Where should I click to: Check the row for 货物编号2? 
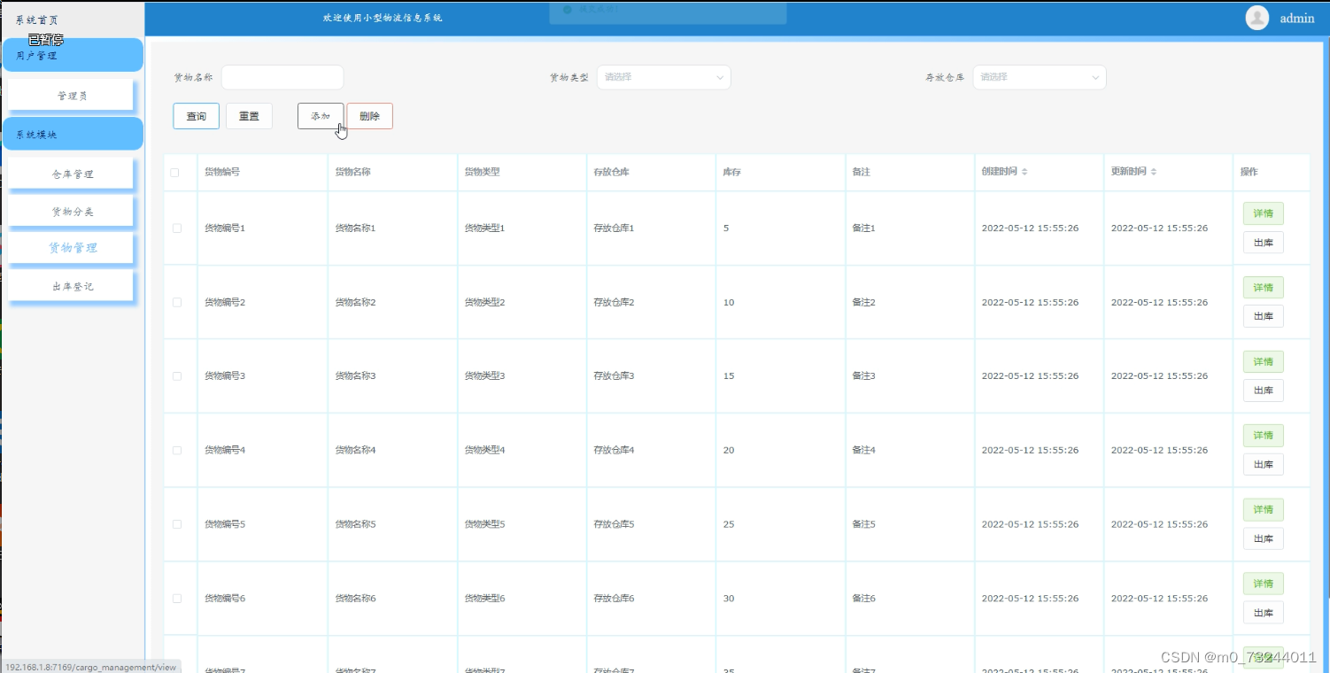(x=177, y=302)
